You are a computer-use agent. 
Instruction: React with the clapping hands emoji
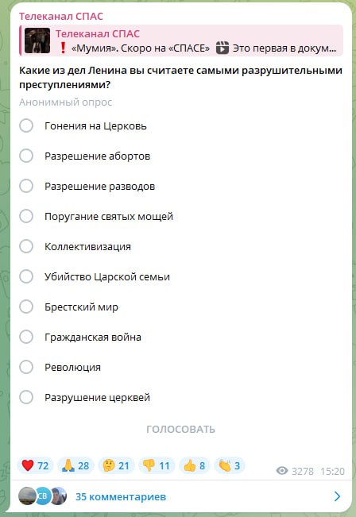click(230, 465)
